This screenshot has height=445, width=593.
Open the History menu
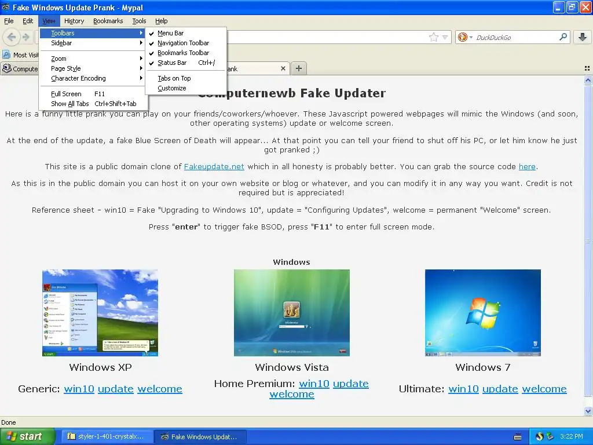click(x=74, y=21)
